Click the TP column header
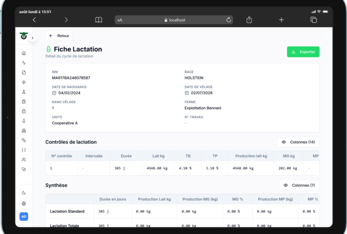Viewport: 347px width, 234px height. [215, 156]
